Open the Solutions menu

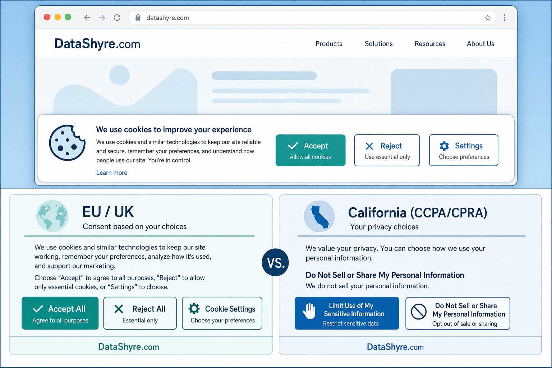tap(378, 44)
